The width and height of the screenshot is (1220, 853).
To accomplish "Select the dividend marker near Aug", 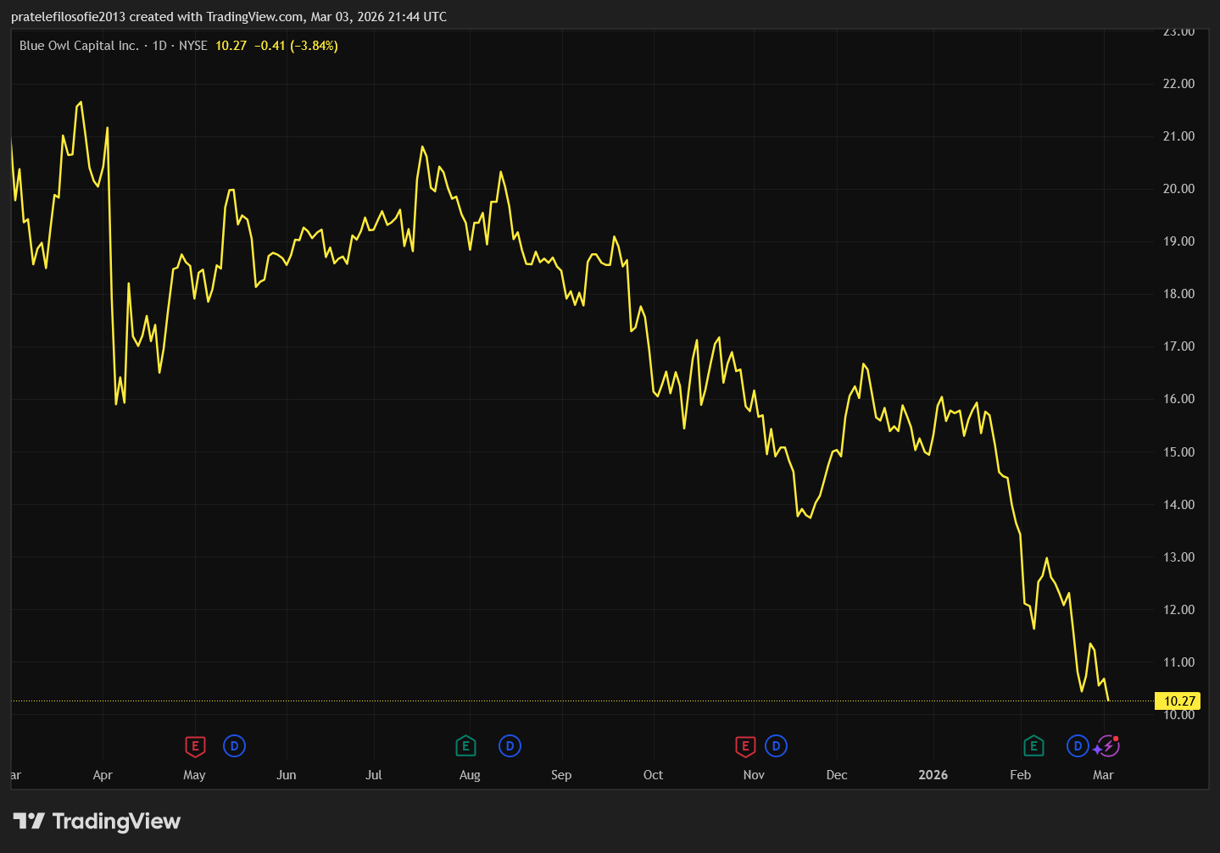I will click(x=510, y=746).
